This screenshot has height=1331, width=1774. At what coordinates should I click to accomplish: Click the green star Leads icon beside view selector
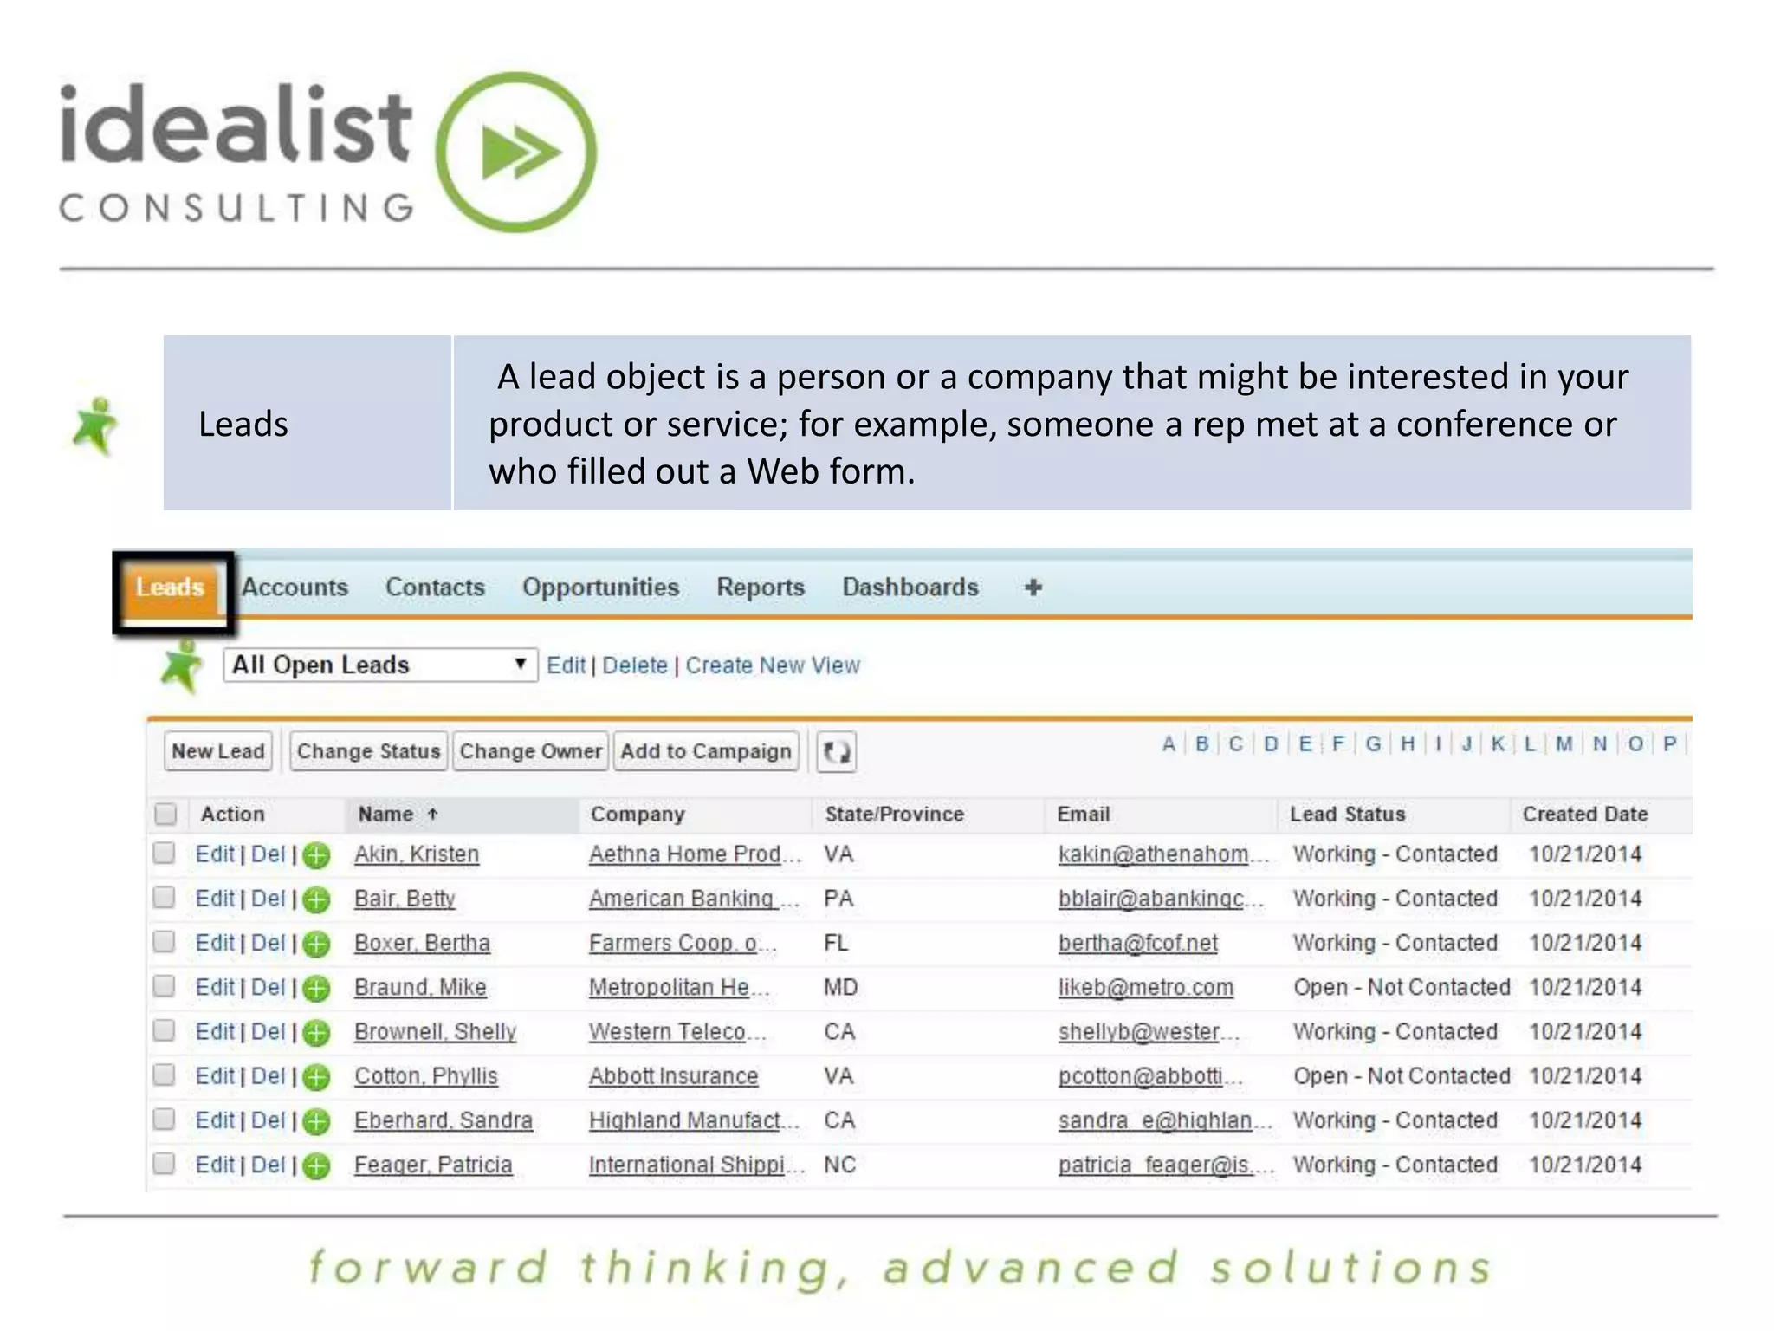coord(181,665)
